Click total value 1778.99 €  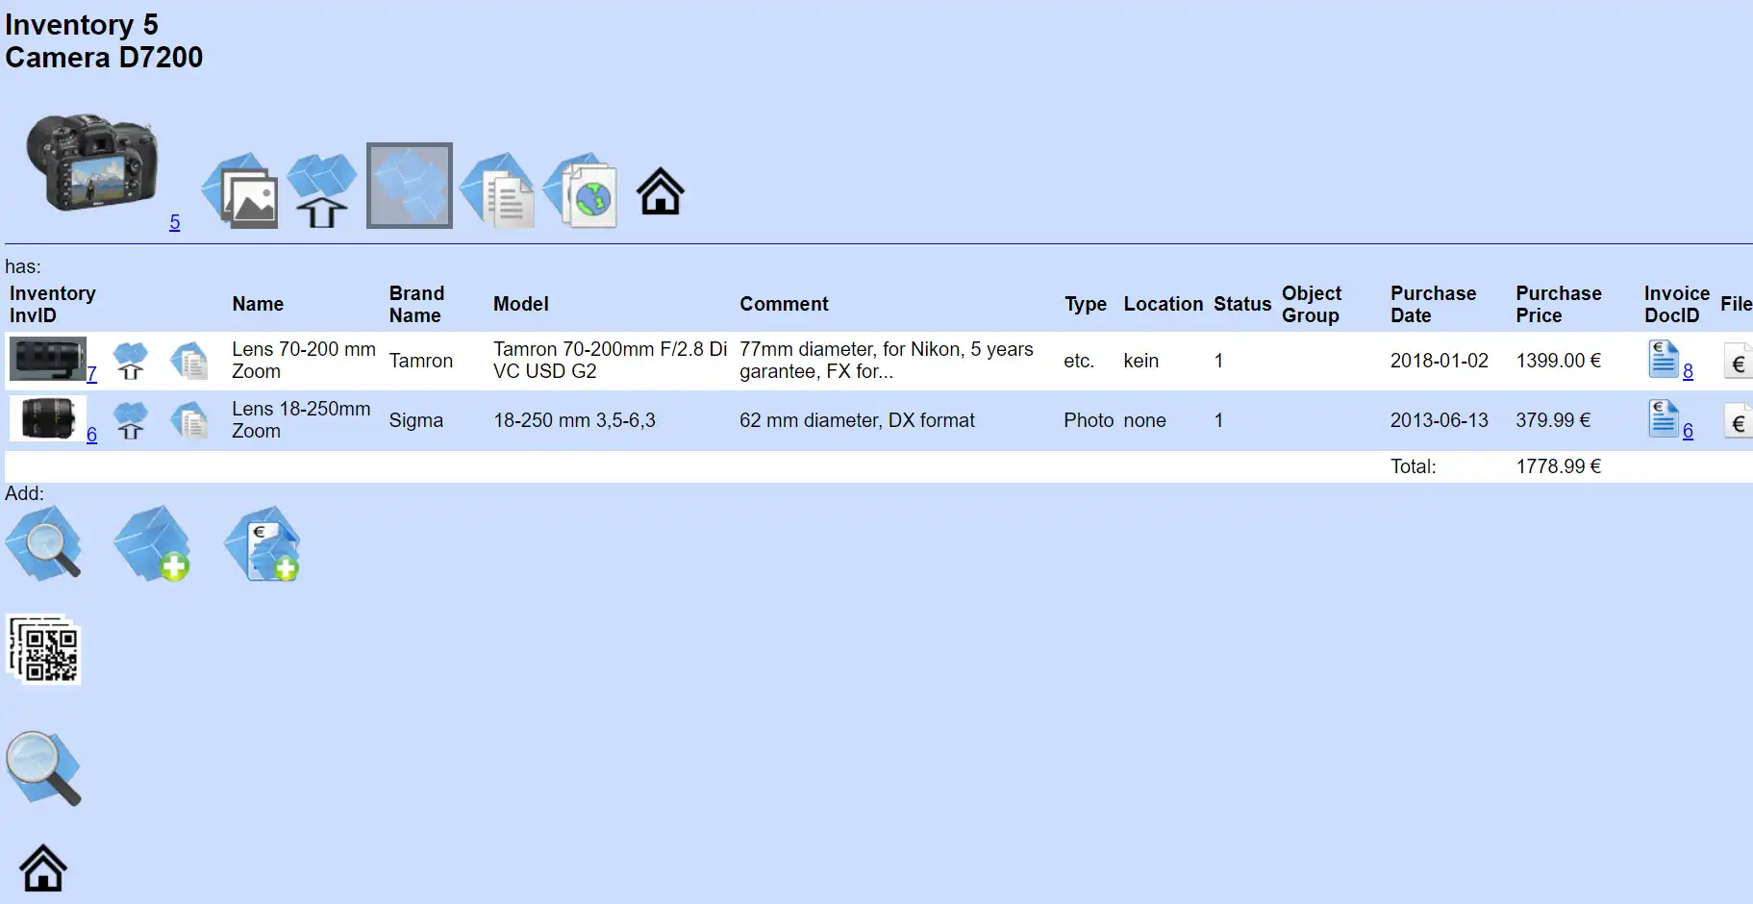pyautogui.click(x=1559, y=466)
